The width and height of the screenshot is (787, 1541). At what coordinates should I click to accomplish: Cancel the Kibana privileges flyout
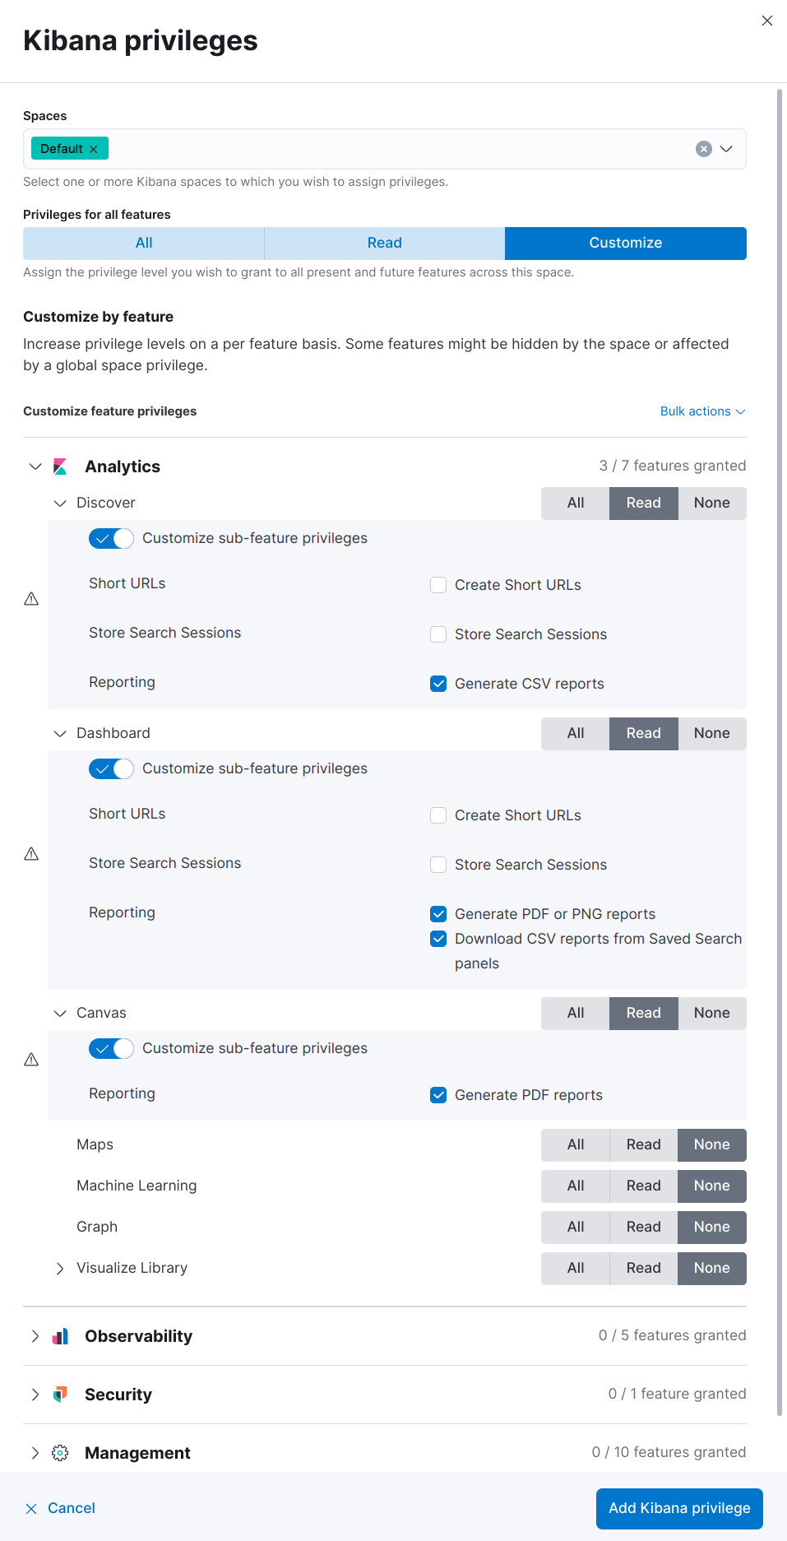point(60,1508)
